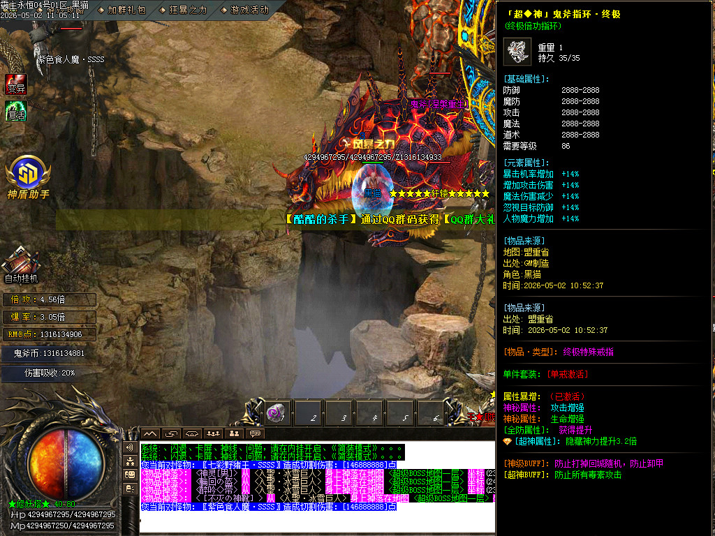Click the three-person group chat icon
The width and height of the screenshot is (715, 536).
214,433
